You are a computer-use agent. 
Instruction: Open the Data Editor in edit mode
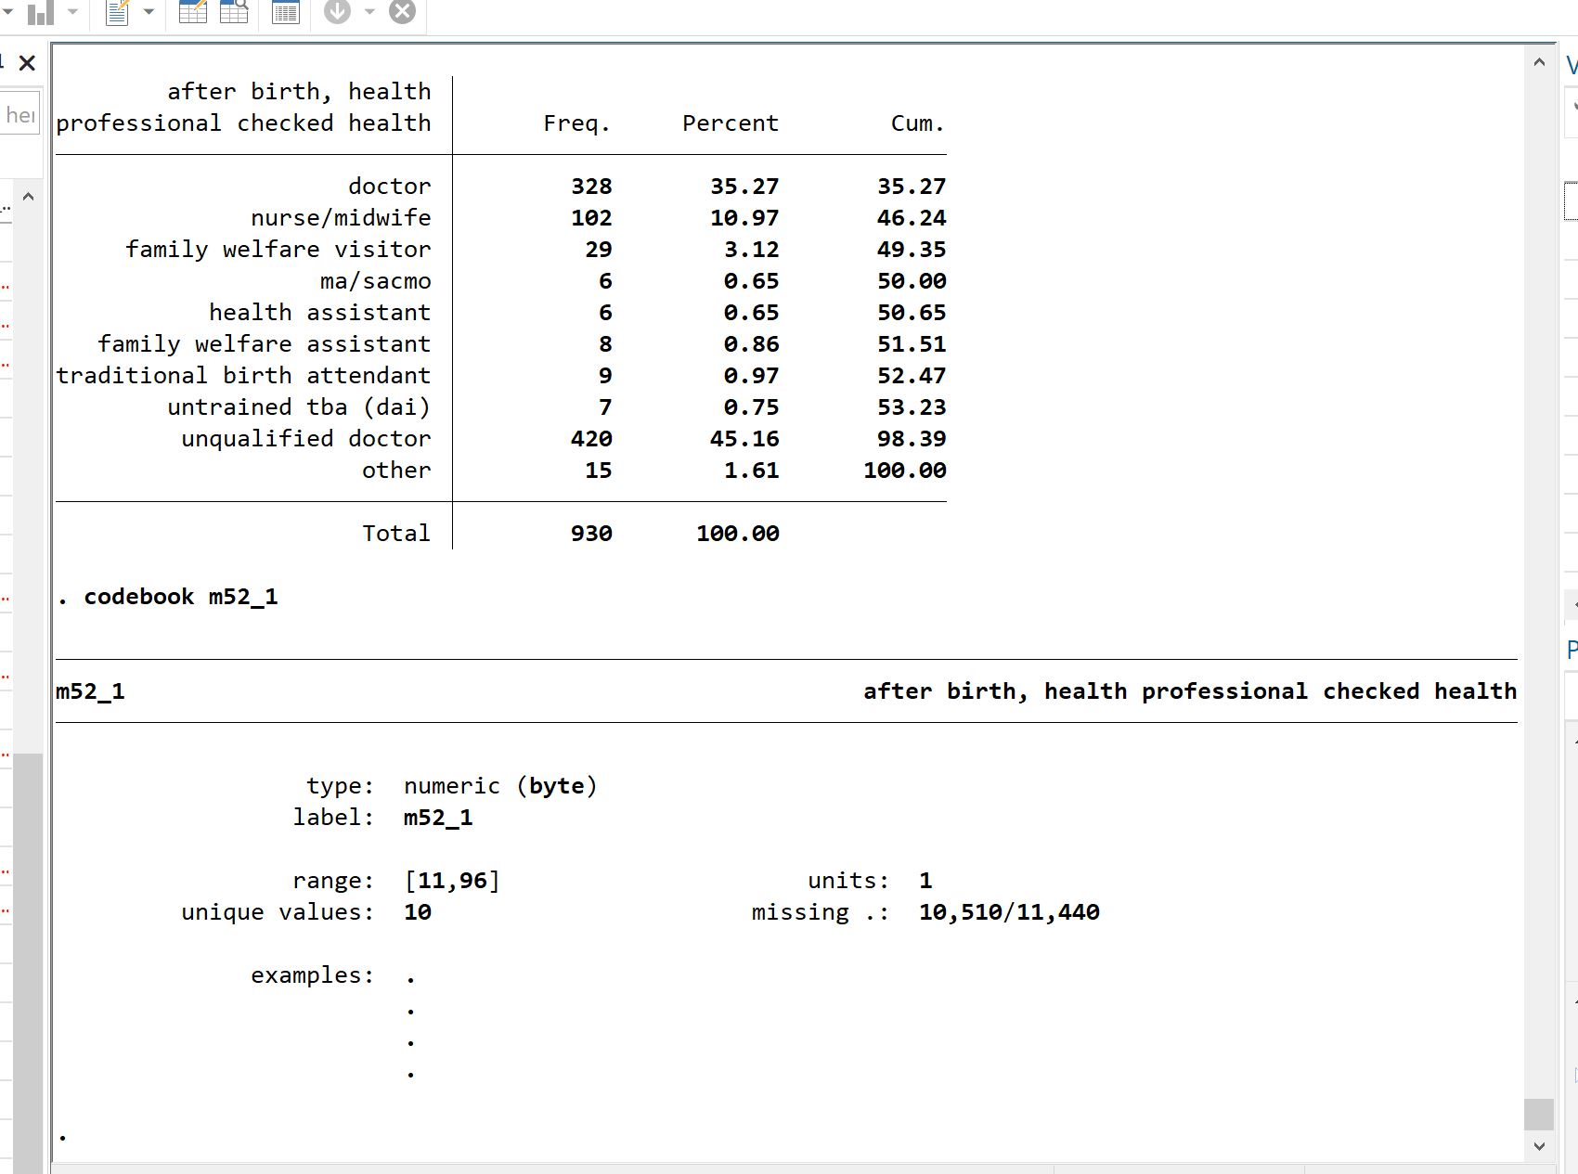point(192,12)
